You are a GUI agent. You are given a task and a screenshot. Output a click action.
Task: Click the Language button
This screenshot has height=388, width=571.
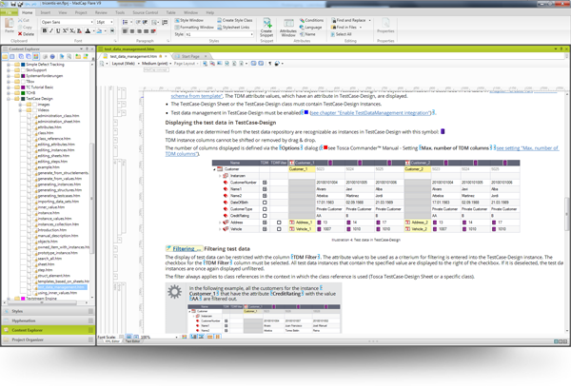click(310, 28)
